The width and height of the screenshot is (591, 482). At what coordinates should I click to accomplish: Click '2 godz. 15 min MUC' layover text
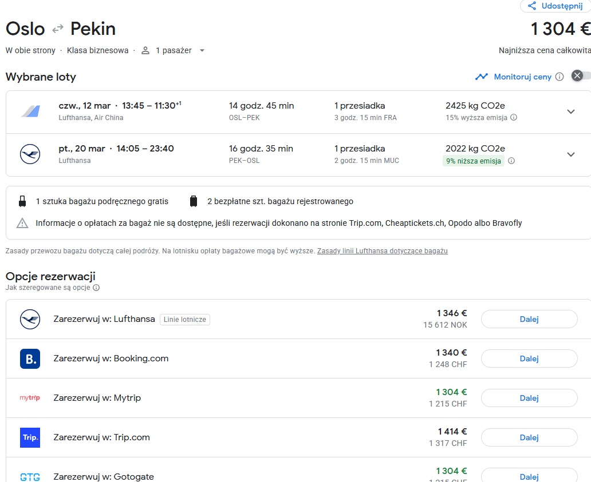tap(367, 161)
